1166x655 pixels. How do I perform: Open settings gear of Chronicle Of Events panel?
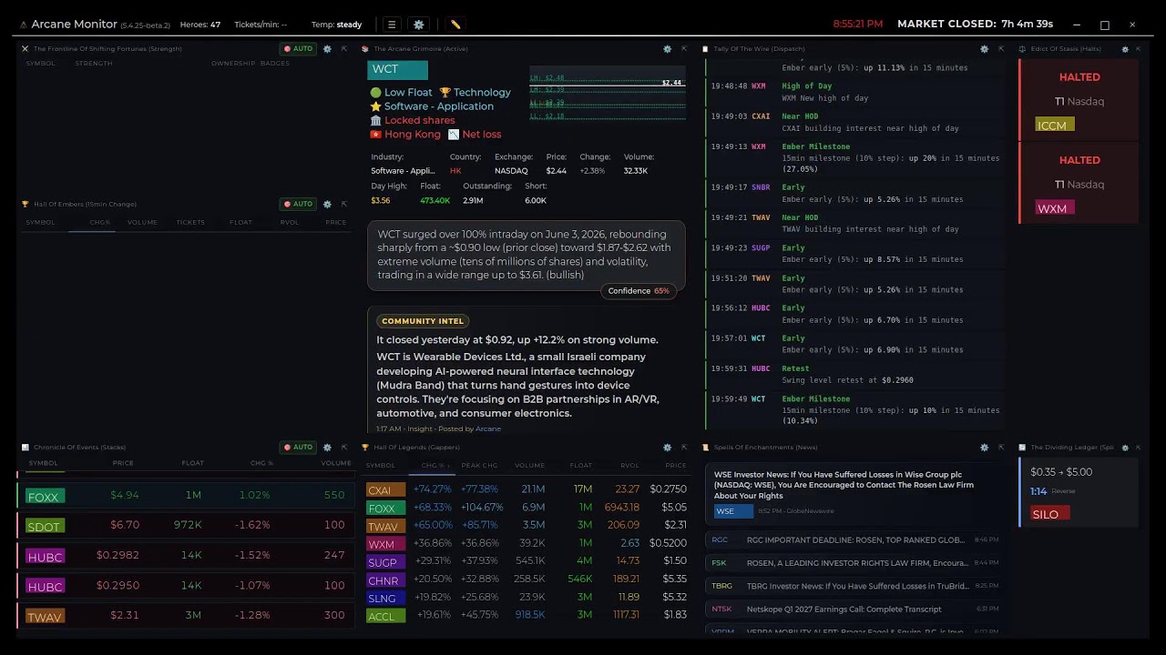(x=327, y=447)
